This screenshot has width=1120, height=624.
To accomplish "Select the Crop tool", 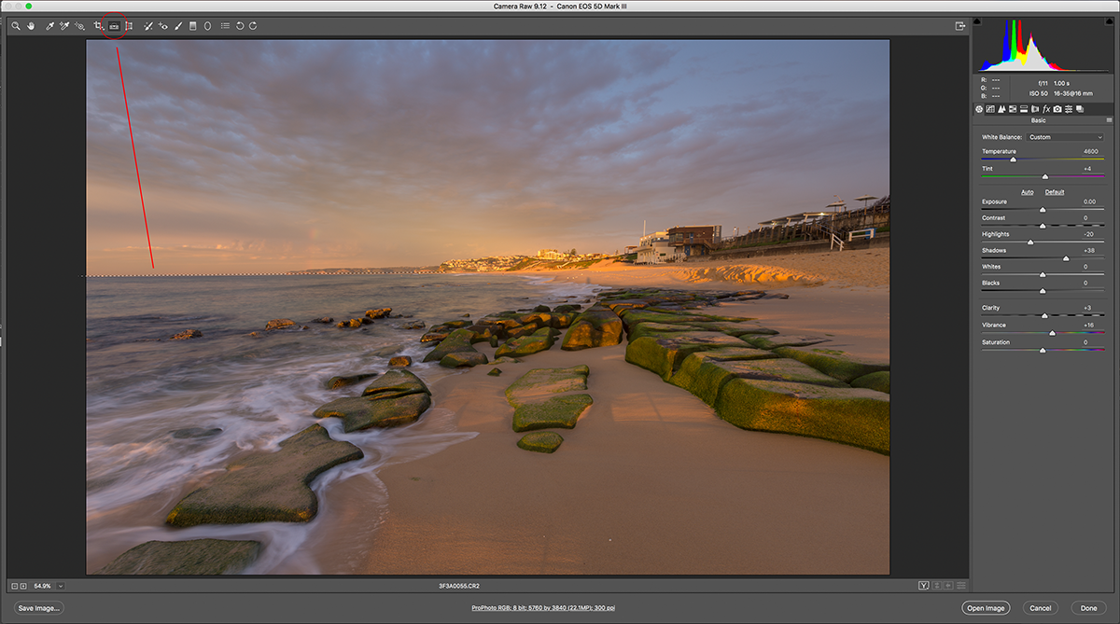I will coord(98,26).
